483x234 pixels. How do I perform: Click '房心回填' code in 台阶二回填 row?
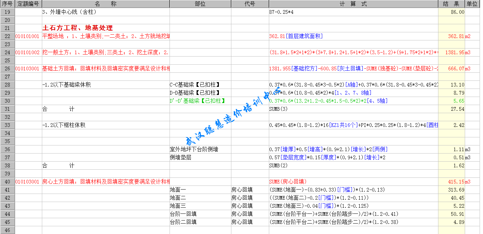(x=250, y=222)
